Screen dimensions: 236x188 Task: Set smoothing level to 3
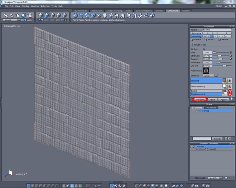(216, 36)
